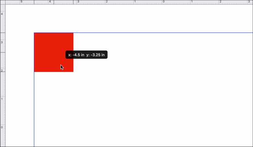Click the 3 mark on the vertical ruler
Image resolution: width=253 pixels, height=147 pixels.
point(2,42)
